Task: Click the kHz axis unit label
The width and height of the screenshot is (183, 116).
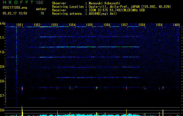Action: (3, 23)
